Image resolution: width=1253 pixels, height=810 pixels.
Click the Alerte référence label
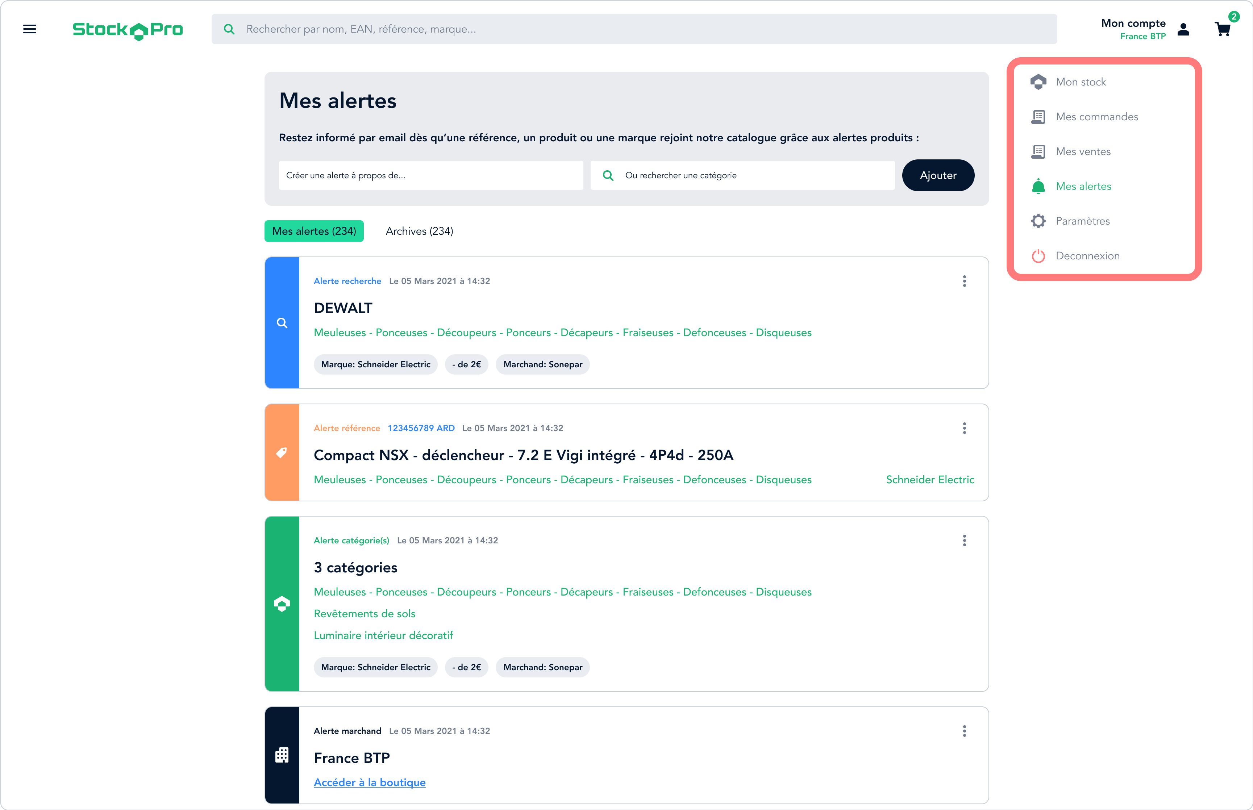(x=347, y=428)
